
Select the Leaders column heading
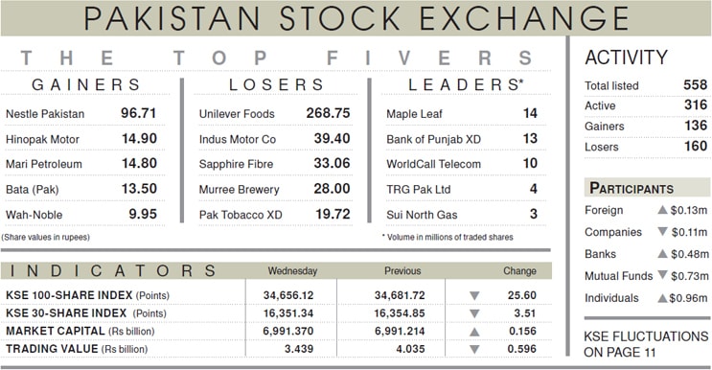tap(466, 85)
